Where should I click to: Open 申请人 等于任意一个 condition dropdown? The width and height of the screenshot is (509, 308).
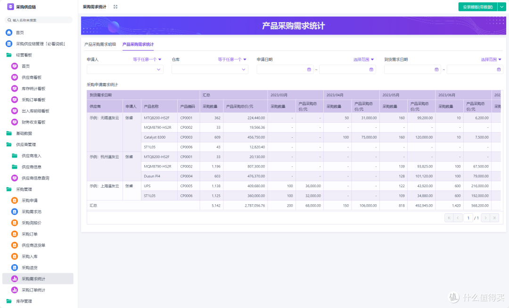147,59
